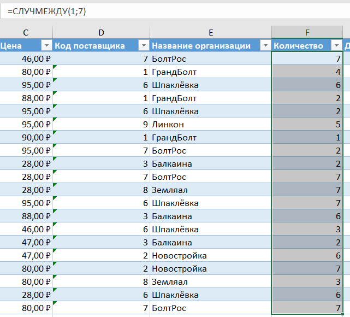Select Шпаклёвка in the last 28,00 ₽ row
350x317 pixels.
click(211, 295)
